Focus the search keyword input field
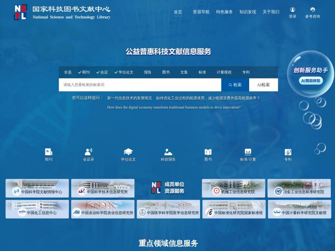Image resolution: width=335 pixels, height=251 pixels. (140, 85)
